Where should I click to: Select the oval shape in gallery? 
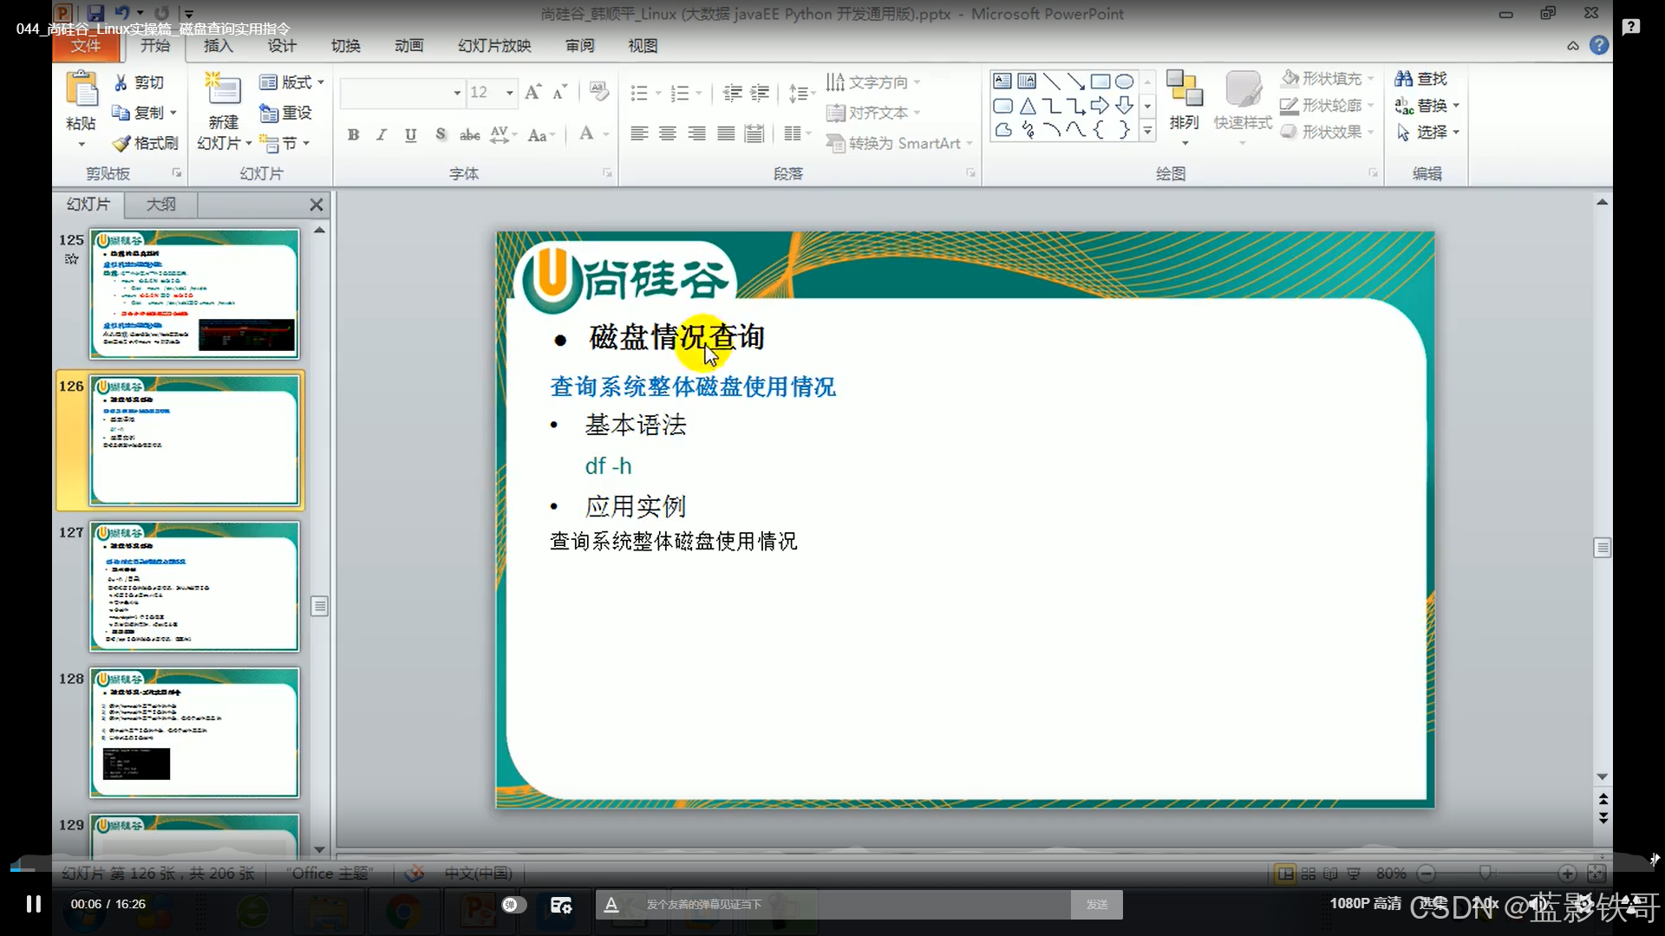(x=1124, y=81)
